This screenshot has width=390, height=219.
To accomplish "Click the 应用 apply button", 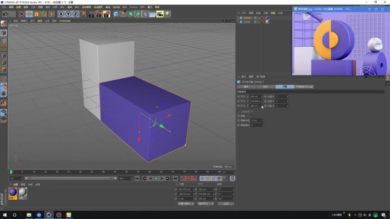I will click(x=225, y=203).
